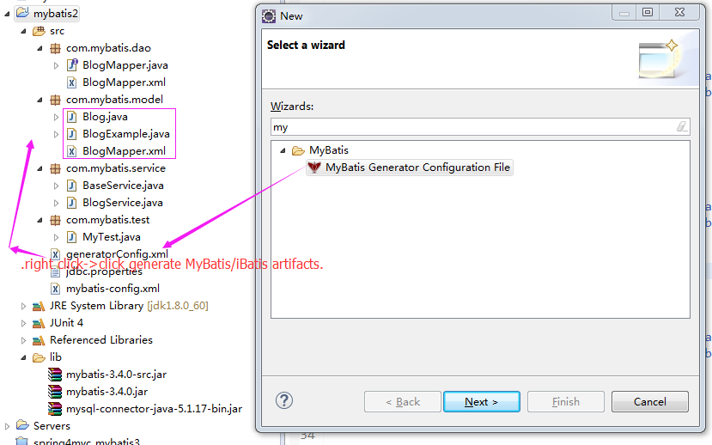Click the BlogMapper.java interface file icon
The height and width of the screenshot is (445, 712).
pos(72,65)
